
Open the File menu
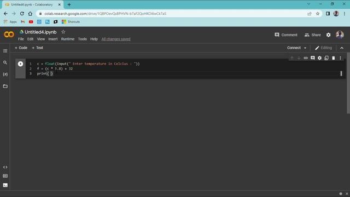coord(21,39)
